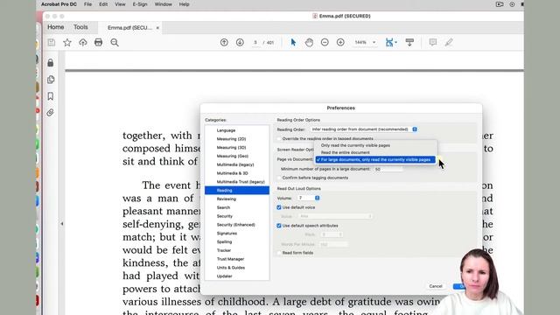Close the Emma.pdf document tab
The width and height of the screenshot is (560, 315).
(157, 27)
